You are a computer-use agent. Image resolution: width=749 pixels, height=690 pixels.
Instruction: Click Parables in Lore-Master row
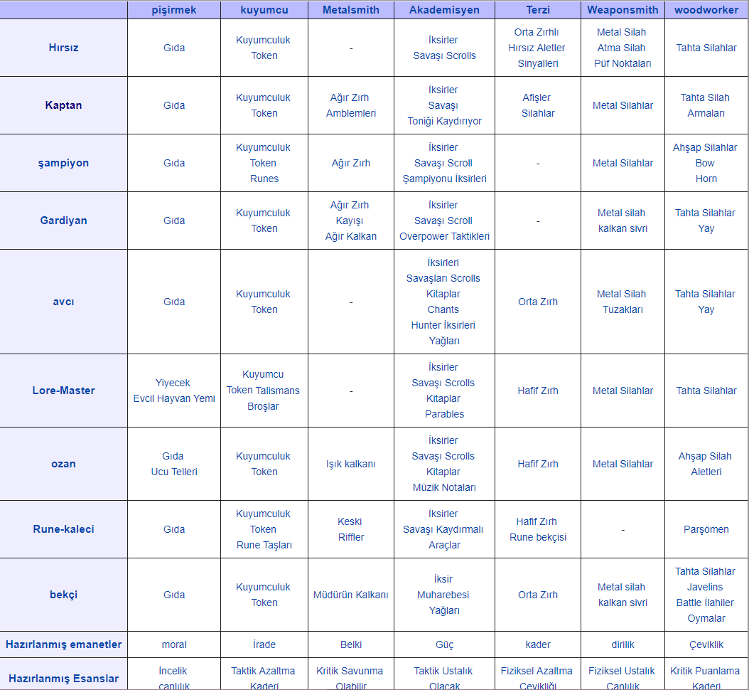pos(445,414)
